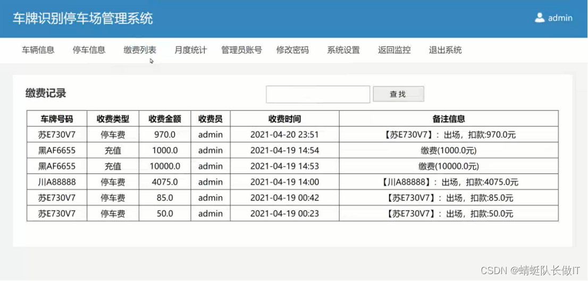Select the 缴费列表 menu item
This screenshot has height=281, width=588.
click(x=140, y=50)
